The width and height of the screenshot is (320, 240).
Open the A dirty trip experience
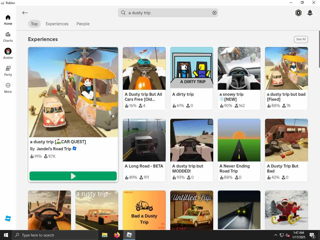coord(192,78)
